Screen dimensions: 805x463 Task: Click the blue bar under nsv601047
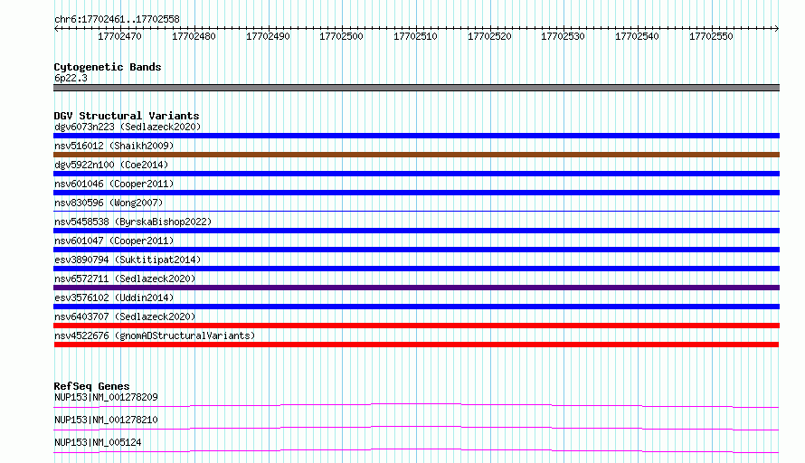(x=416, y=250)
